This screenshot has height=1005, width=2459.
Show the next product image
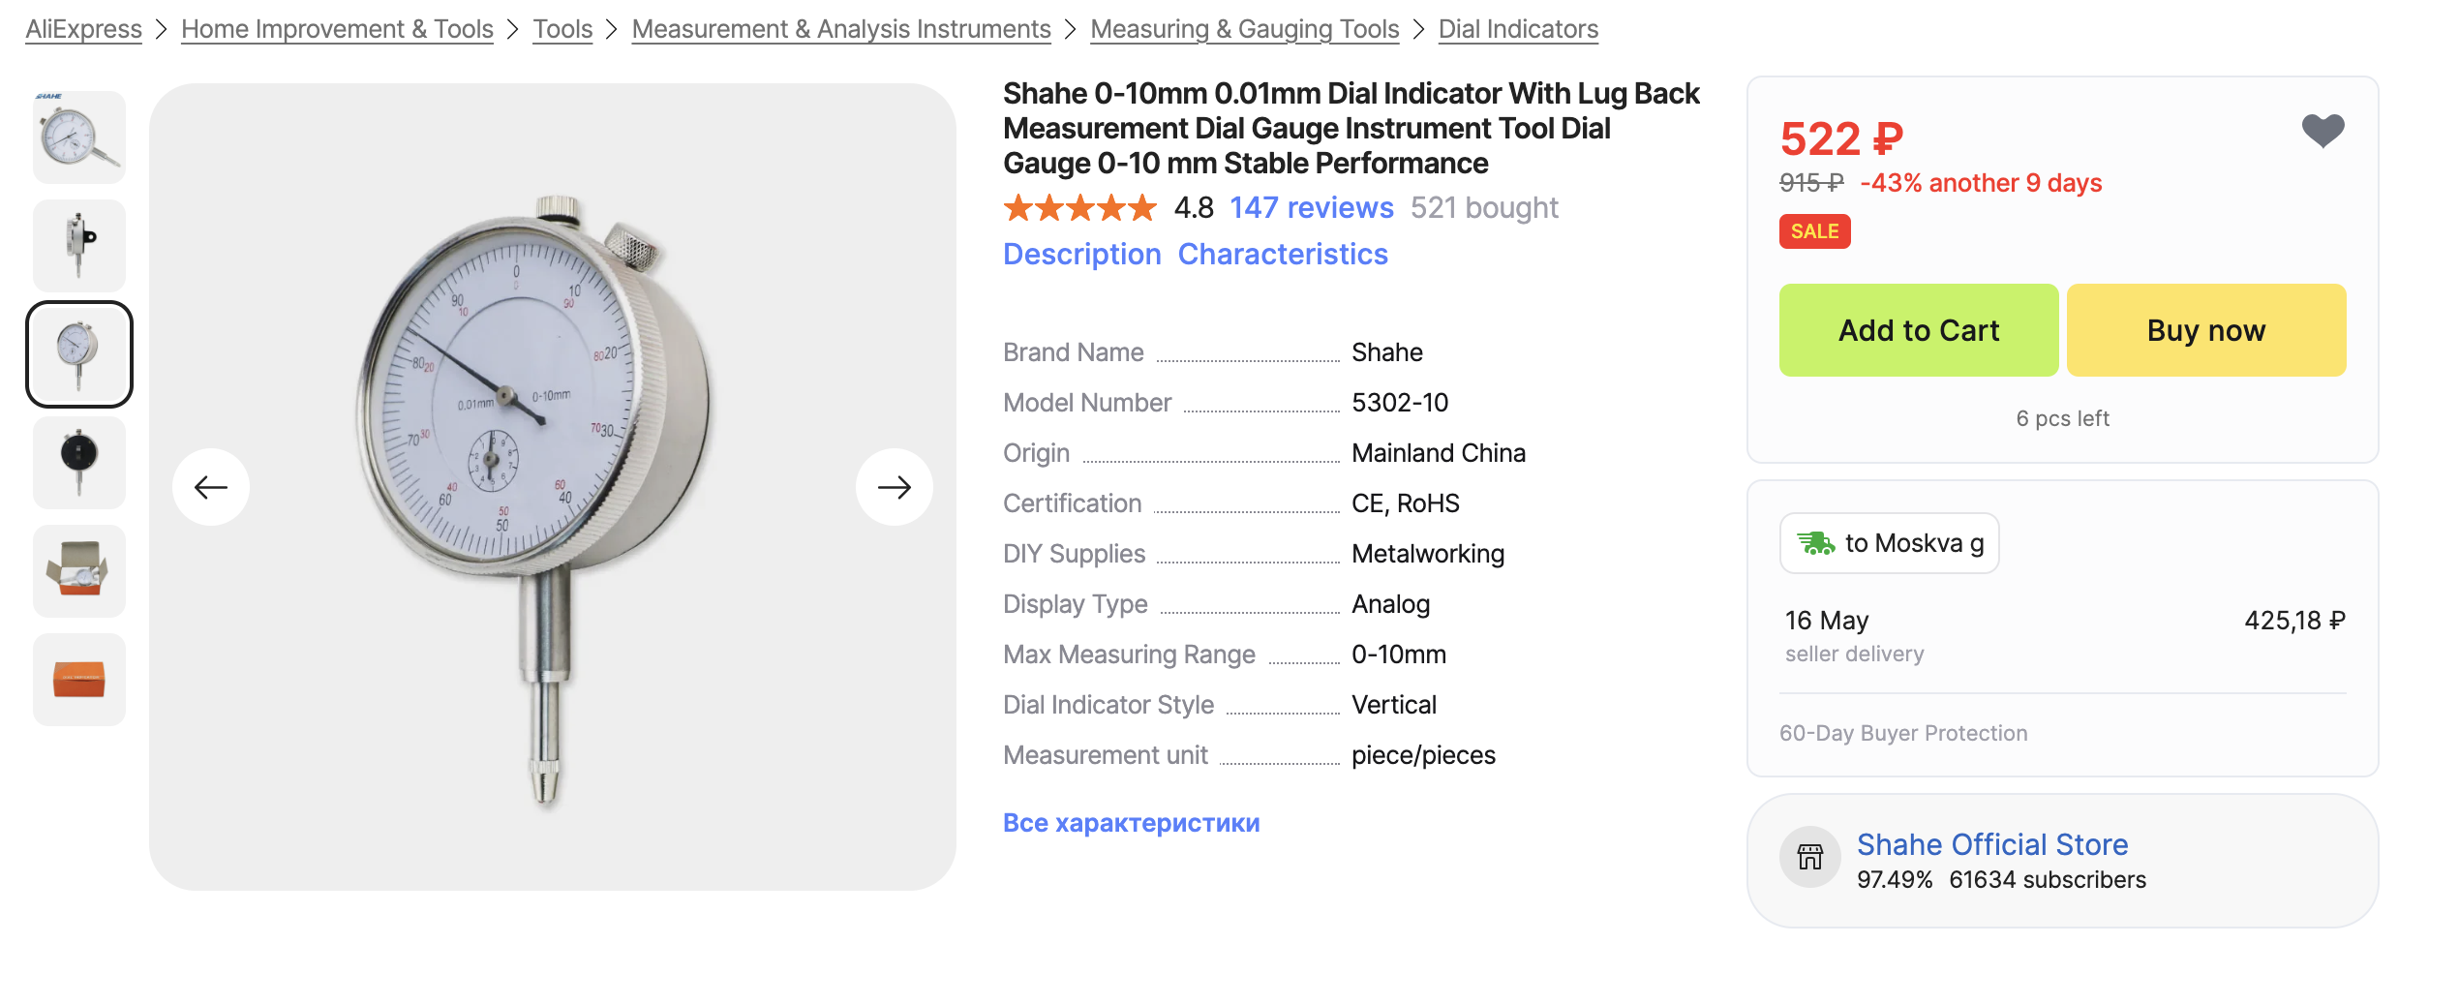pos(894,487)
